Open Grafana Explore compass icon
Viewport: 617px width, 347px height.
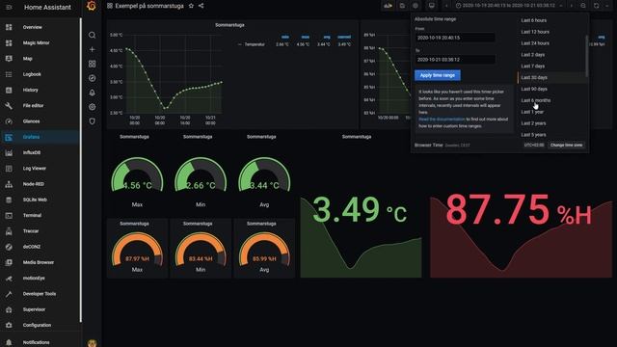[93, 78]
